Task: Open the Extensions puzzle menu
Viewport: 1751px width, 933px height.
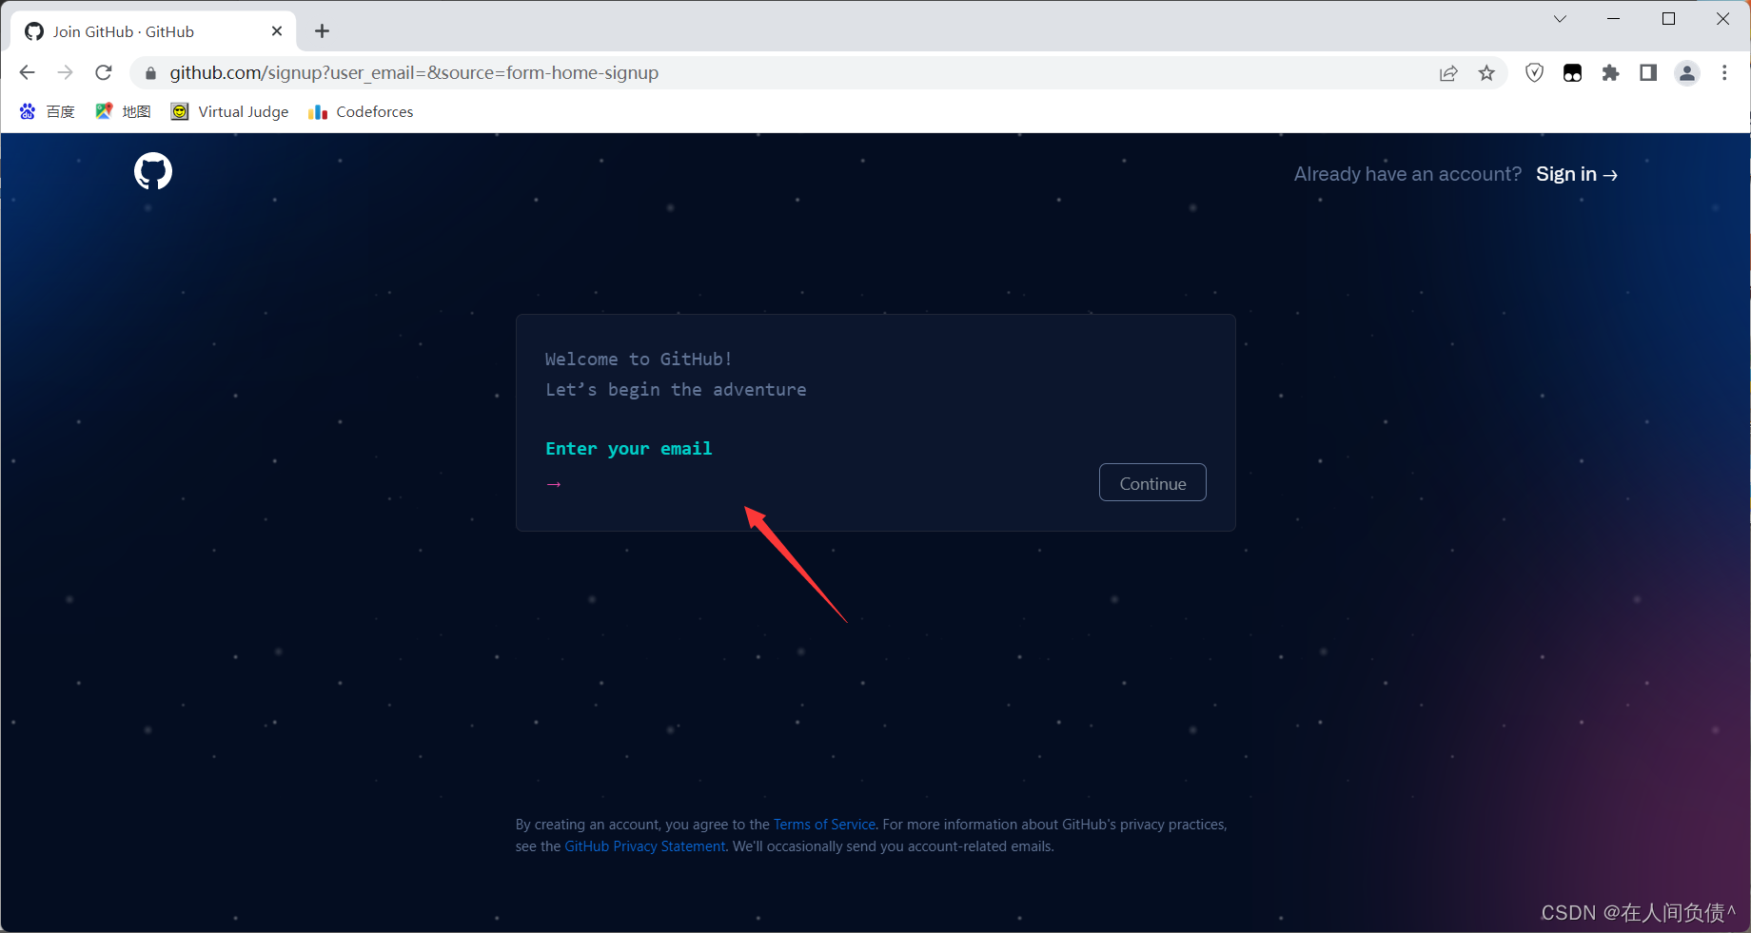Action: click(x=1610, y=73)
